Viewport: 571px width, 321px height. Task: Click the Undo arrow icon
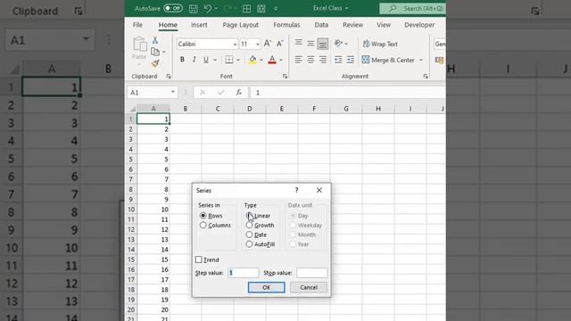point(207,8)
